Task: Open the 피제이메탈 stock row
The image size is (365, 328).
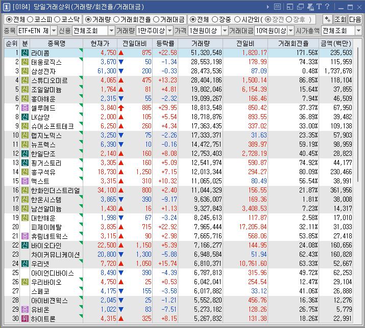Action: click(178, 227)
